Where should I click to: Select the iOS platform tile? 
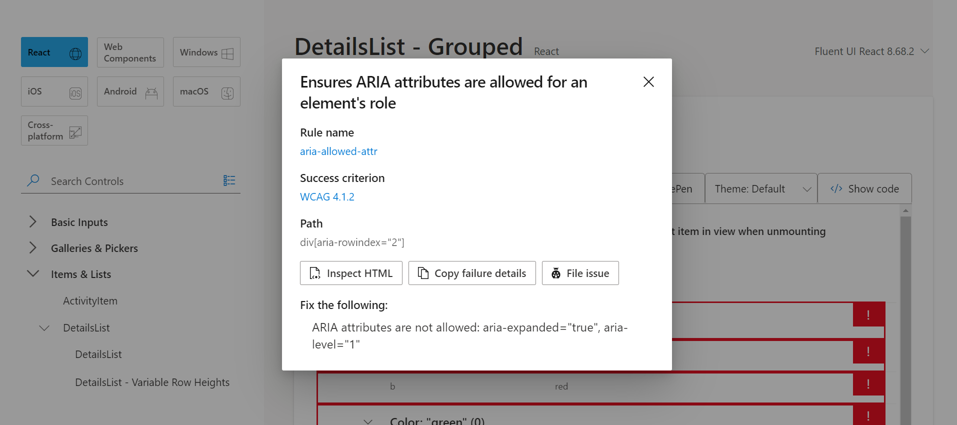pyautogui.click(x=54, y=91)
